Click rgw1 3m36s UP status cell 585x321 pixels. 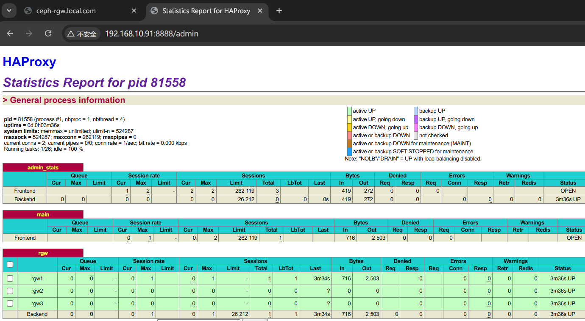coord(563,279)
